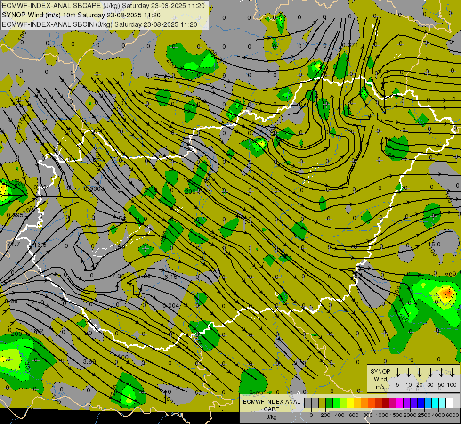Screen dimensions: 461x424
Task: Pick the white CAPE swatch above 6000
Action: pos(449,403)
